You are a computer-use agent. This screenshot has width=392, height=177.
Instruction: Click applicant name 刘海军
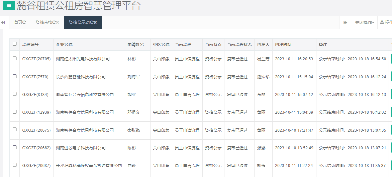[134, 77]
